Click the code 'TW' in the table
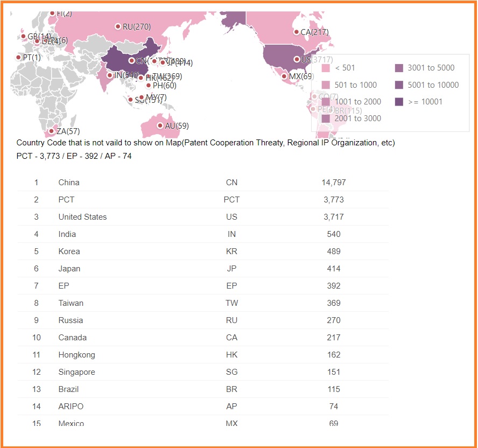The height and width of the screenshot is (448, 478). [231, 303]
